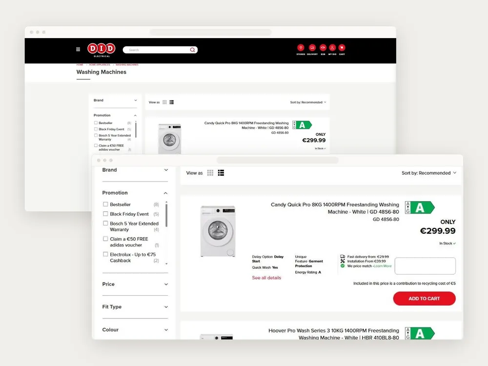
Task: Tick Electrolux Up to €75 Cashback checkbox
Action: click(105, 254)
